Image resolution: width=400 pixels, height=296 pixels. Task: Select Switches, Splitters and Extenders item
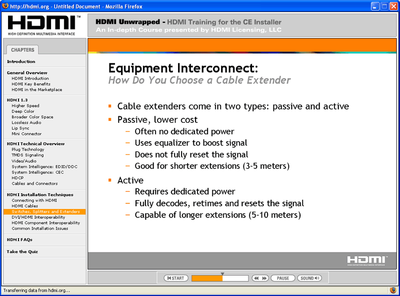click(x=44, y=212)
